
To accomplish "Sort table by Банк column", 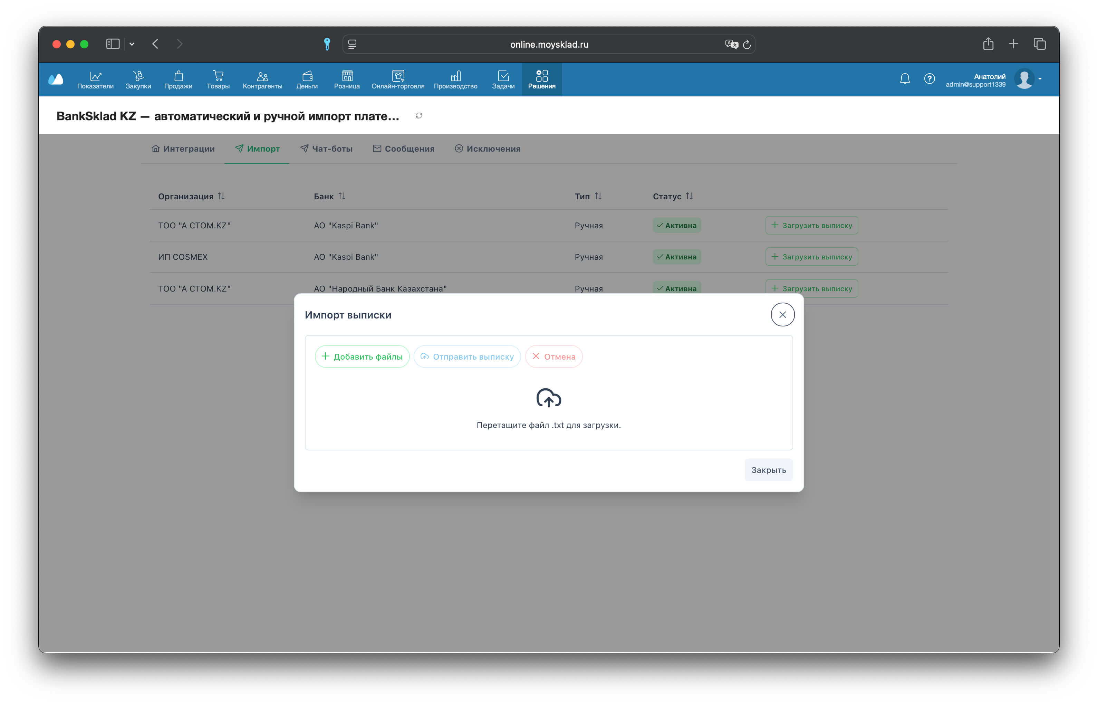I will (329, 196).
